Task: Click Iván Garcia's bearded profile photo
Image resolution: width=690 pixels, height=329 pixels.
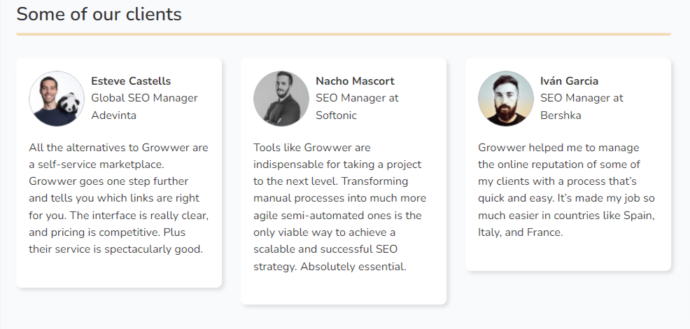Action: pyautogui.click(x=506, y=99)
